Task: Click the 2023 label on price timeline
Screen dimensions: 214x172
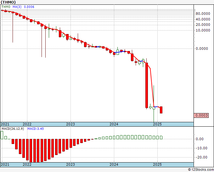Action: point(70,124)
